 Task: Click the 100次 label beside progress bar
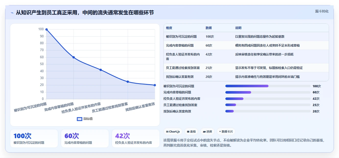coord(317,86)
